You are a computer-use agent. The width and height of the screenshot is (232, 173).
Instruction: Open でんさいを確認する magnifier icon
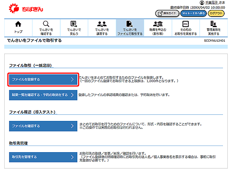[46, 24]
